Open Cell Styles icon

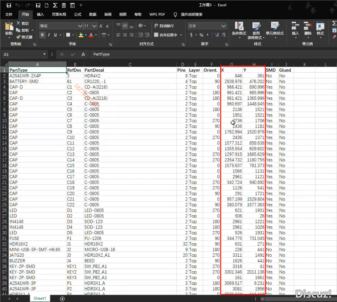pyautogui.click(x=275, y=26)
